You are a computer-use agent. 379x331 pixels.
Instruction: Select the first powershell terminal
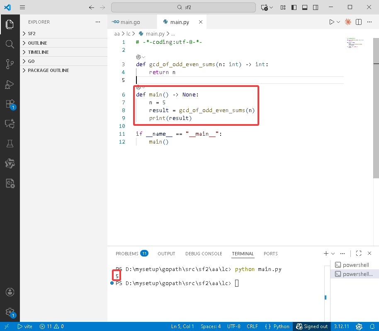tap(355, 265)
